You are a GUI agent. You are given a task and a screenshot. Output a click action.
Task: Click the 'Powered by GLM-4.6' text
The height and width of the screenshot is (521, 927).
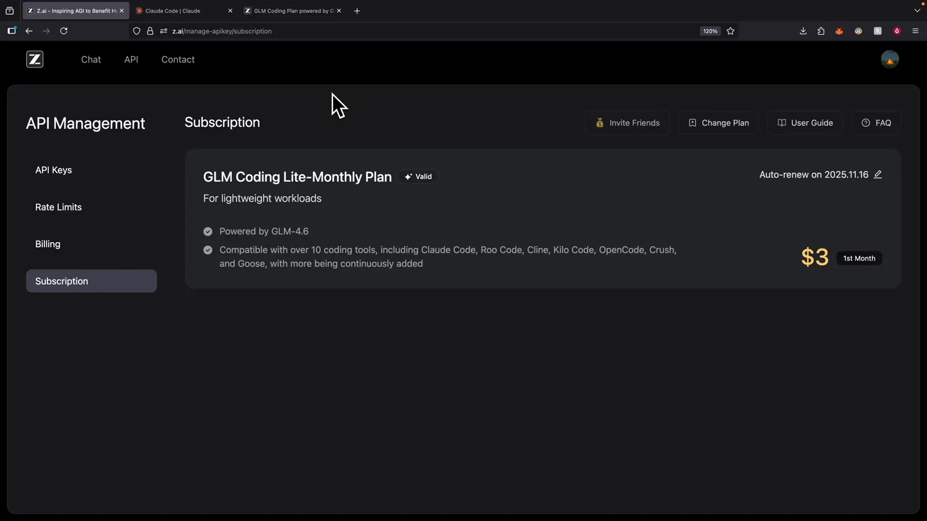(264, 232)
